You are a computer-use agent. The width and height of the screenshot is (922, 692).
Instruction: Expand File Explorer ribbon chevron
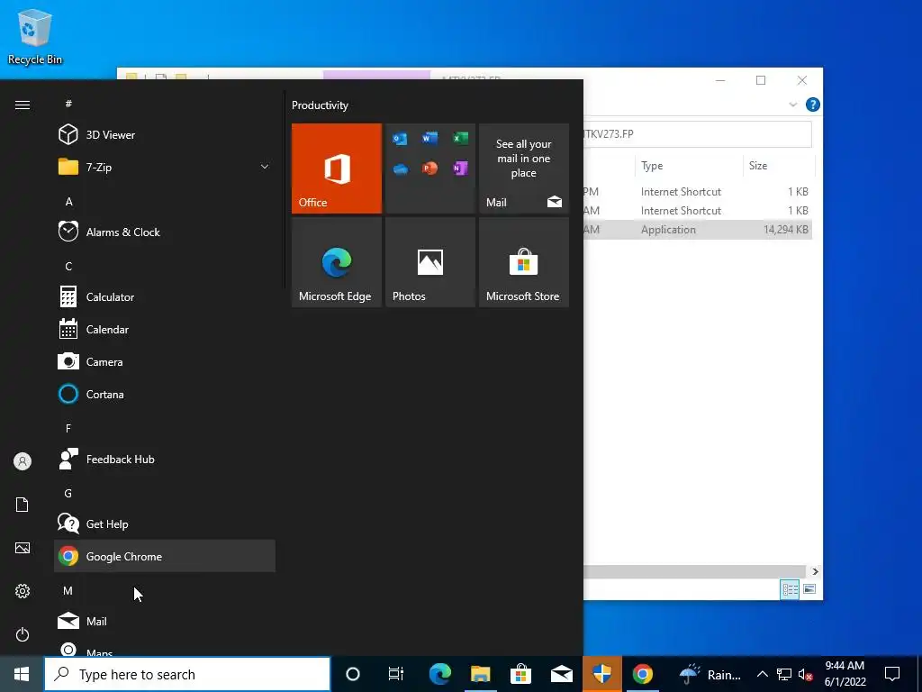(x=792, y=105)
